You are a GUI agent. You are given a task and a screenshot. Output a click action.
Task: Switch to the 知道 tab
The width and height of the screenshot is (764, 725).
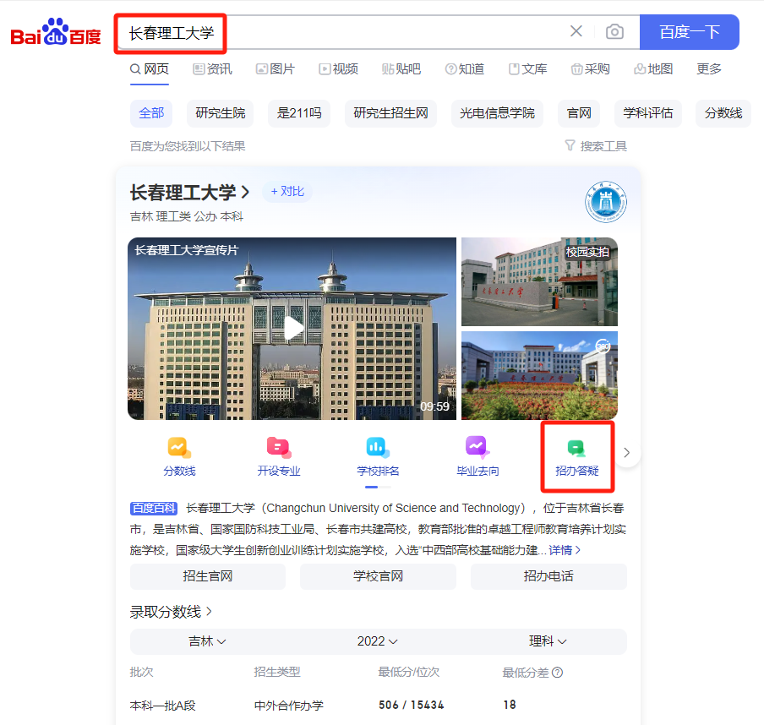(x=465, y=69)
